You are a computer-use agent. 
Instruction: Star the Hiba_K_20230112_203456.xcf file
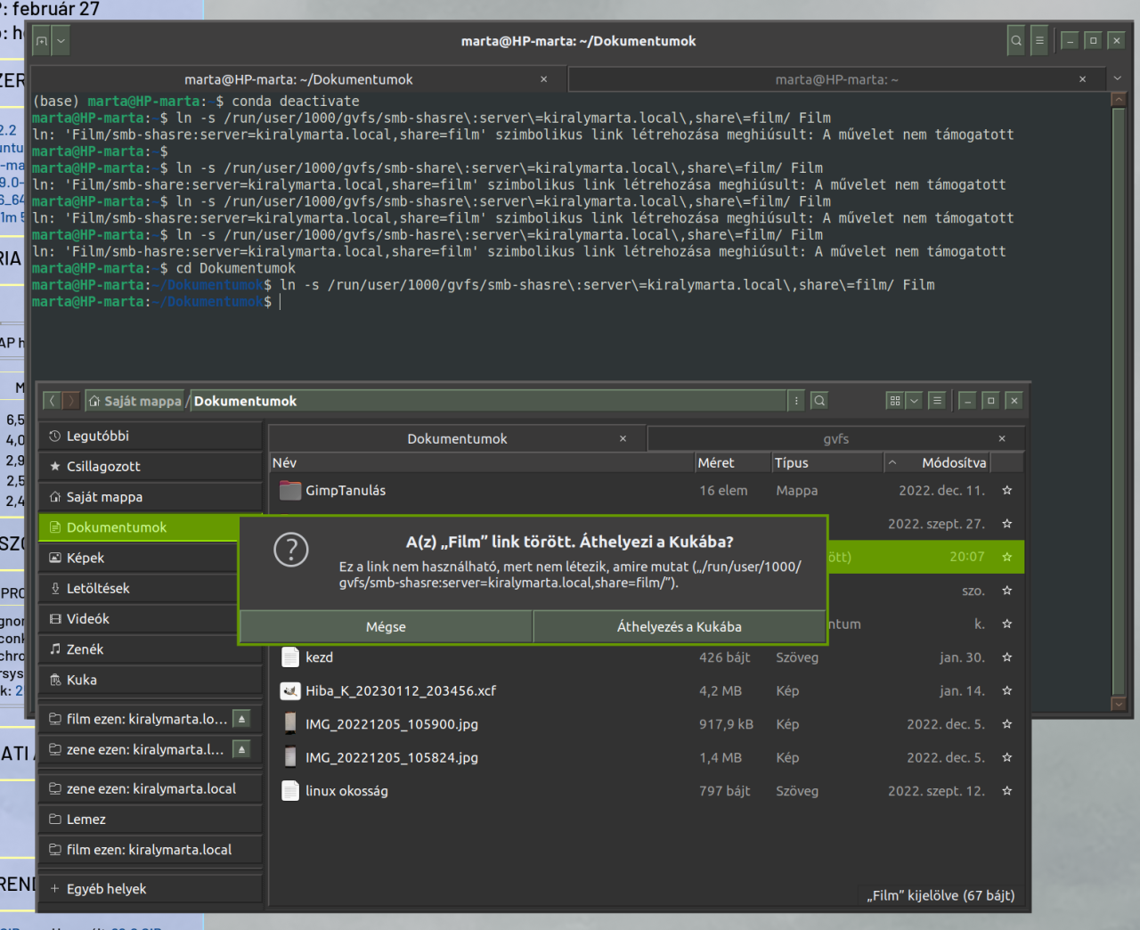click(x=1007, y=690)
